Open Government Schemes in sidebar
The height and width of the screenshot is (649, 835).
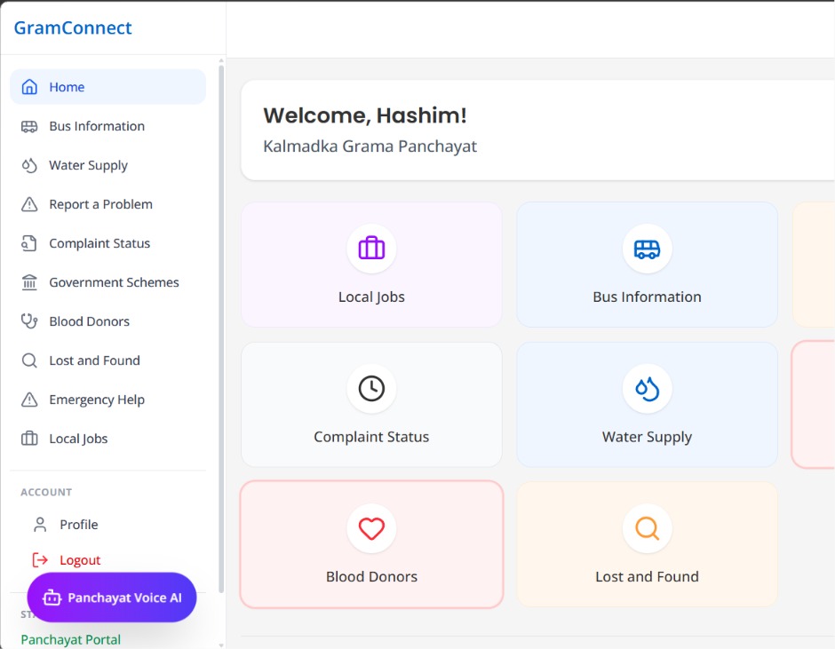pyautogui.click(x=108, y=282)
